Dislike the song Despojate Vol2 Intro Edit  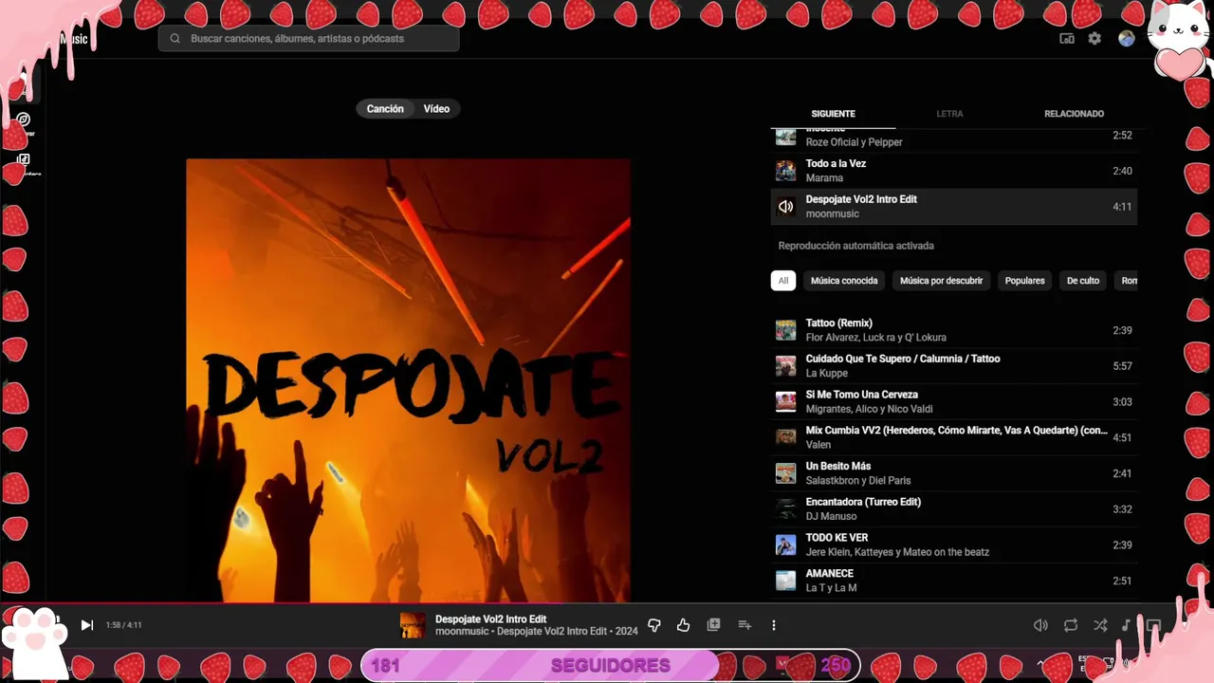tap(653, 625)
